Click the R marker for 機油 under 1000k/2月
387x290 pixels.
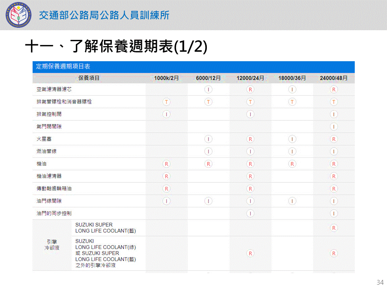click(x=166, y=164)
